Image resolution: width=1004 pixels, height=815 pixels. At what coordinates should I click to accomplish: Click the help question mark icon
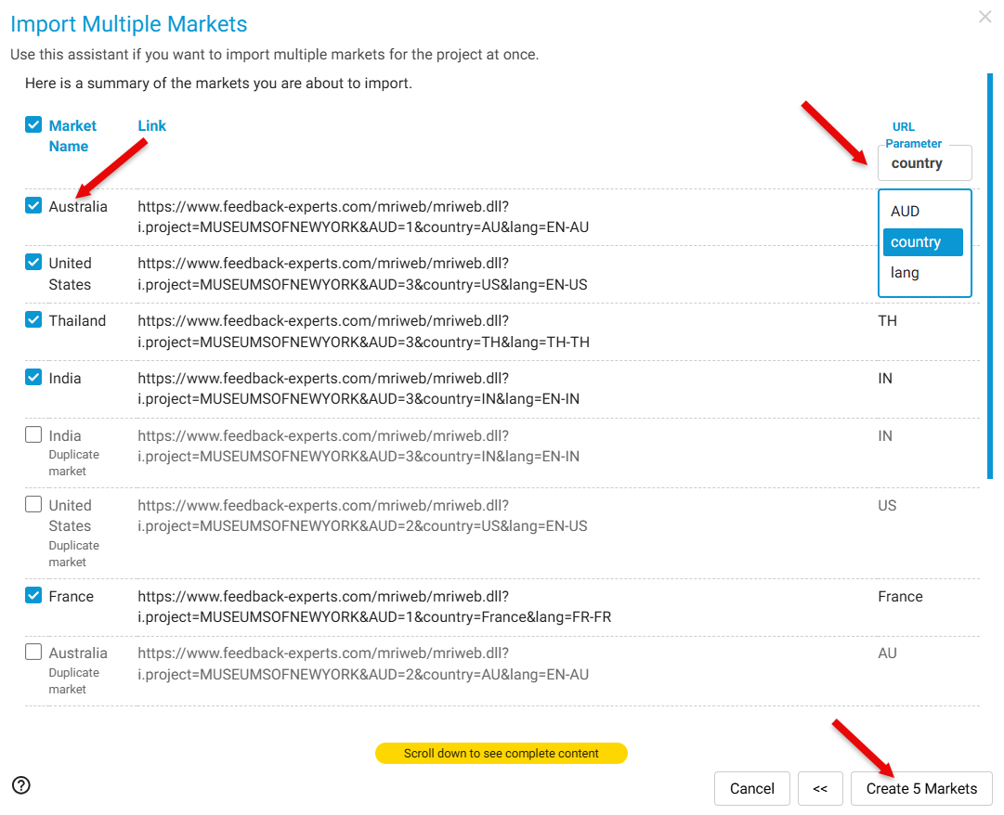21,785
